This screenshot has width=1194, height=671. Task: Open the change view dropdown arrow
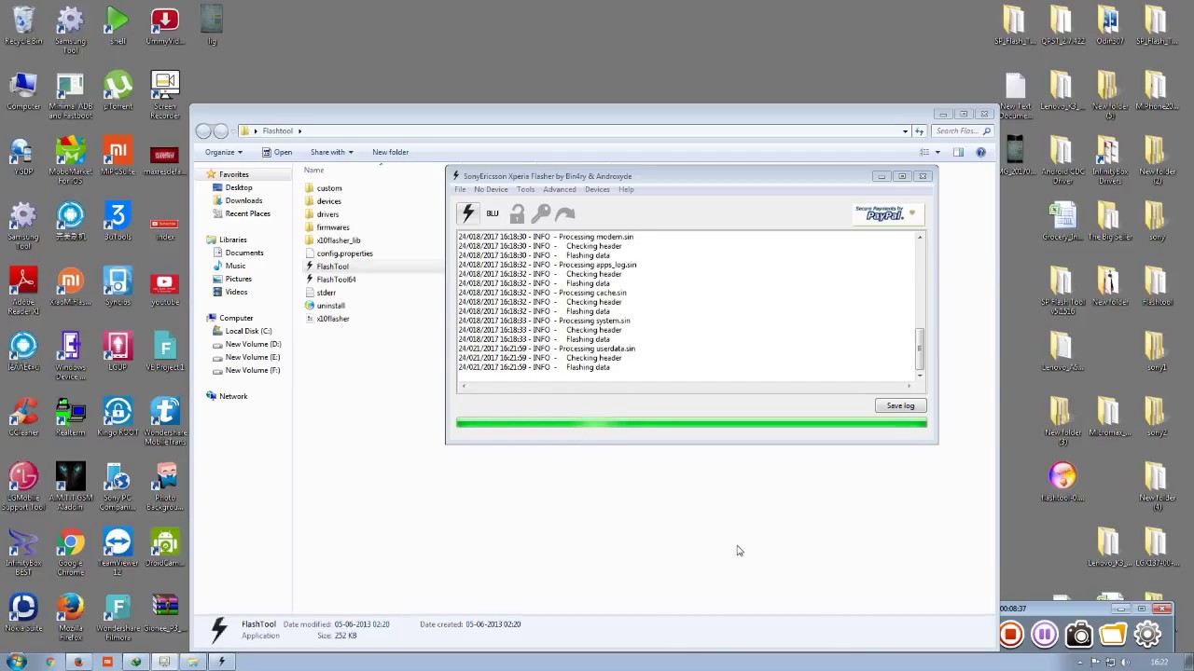point(937,152)
